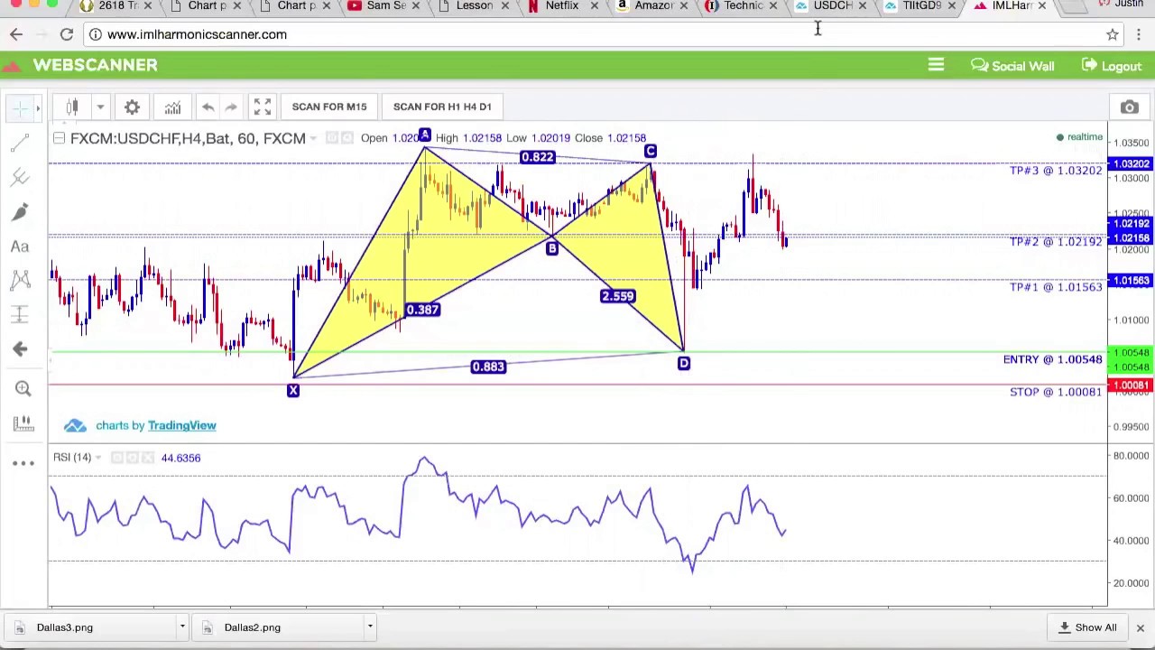Click the 0.387 ratio label
The width and height of the screenshot is (1155, 650).
422,310
